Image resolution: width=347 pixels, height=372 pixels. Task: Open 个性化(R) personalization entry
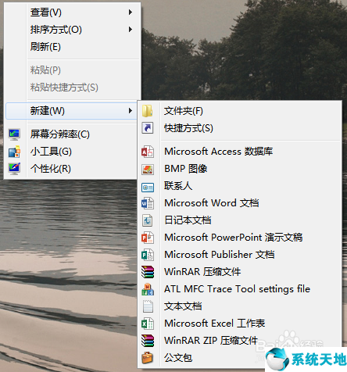pyautogui.click(x=51, y=169)
